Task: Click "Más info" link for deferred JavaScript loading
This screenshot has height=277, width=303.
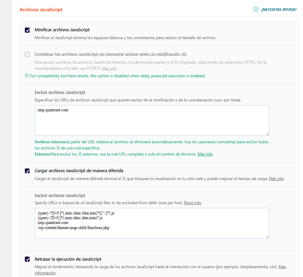Action: 276,179
